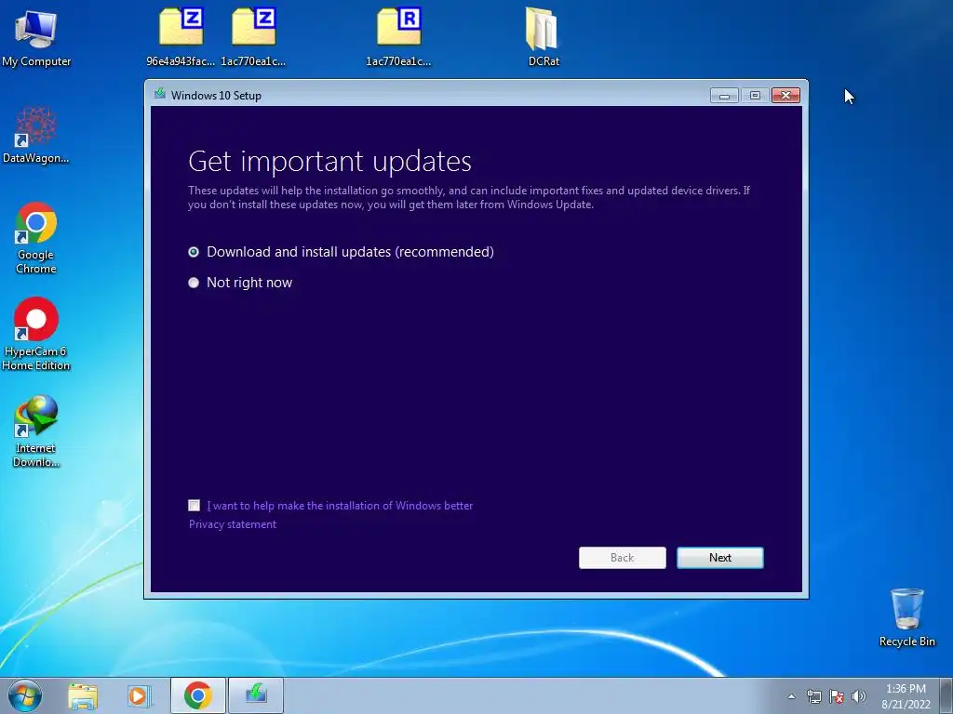This screenshot has width=953, height=714.
Task: Open the network status tray icon
Action: 813,696
